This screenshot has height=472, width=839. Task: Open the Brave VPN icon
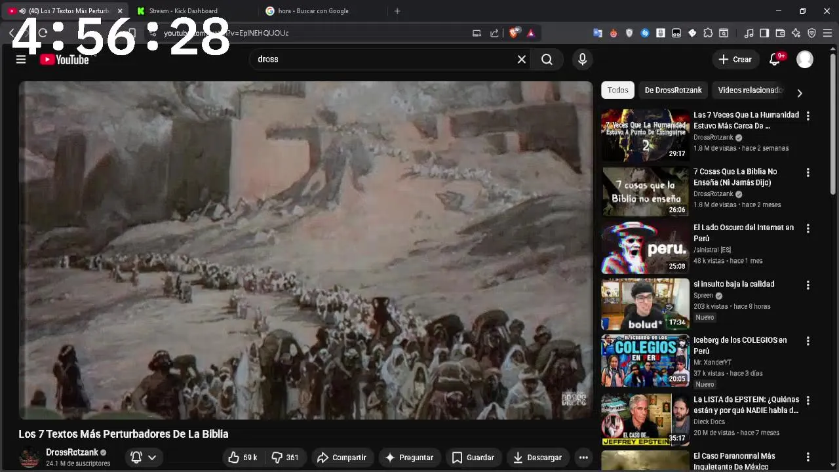tap(811, 33)
